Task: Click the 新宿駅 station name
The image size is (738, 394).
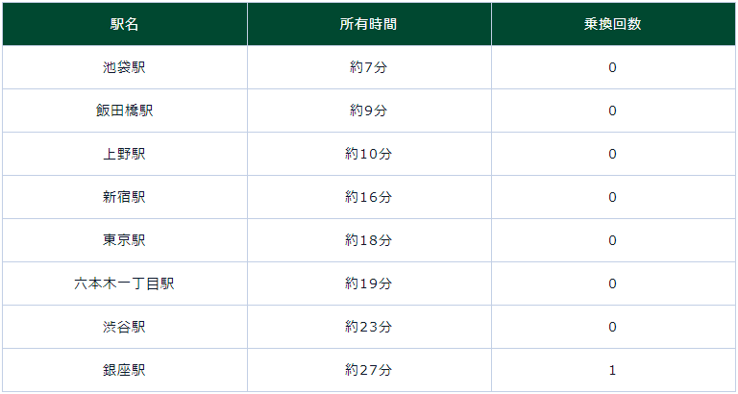Action: tap(124, 197)
